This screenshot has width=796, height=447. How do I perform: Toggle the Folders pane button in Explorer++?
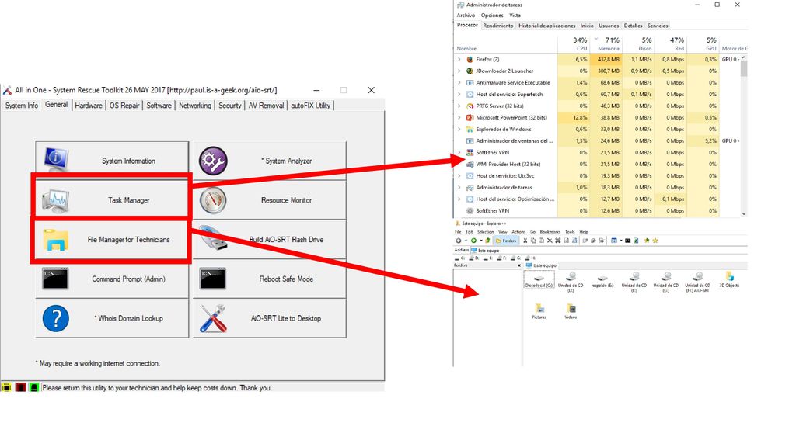[506, 241]
